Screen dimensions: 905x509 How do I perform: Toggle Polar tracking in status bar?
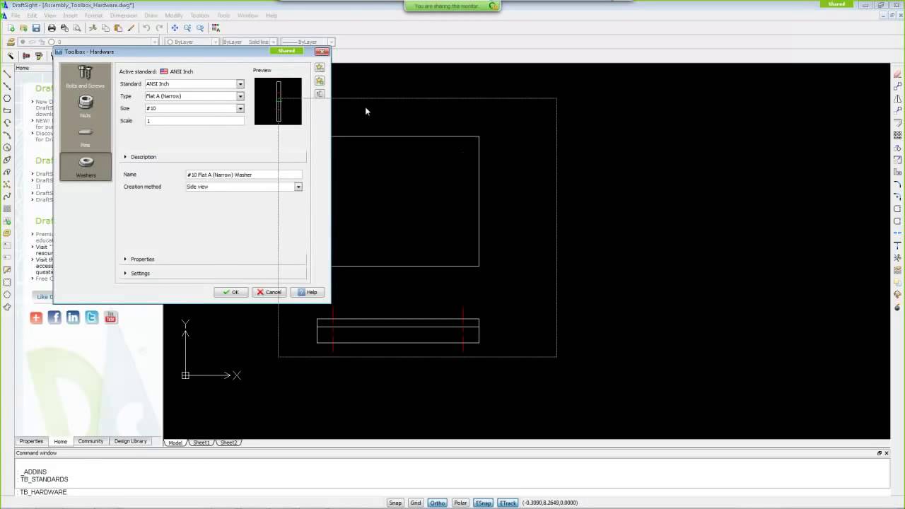click(x=460, y=503)
